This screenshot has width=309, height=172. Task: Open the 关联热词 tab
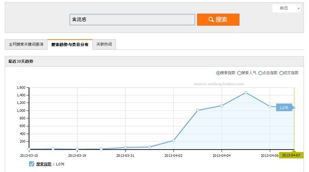click(x=104, y=45)
